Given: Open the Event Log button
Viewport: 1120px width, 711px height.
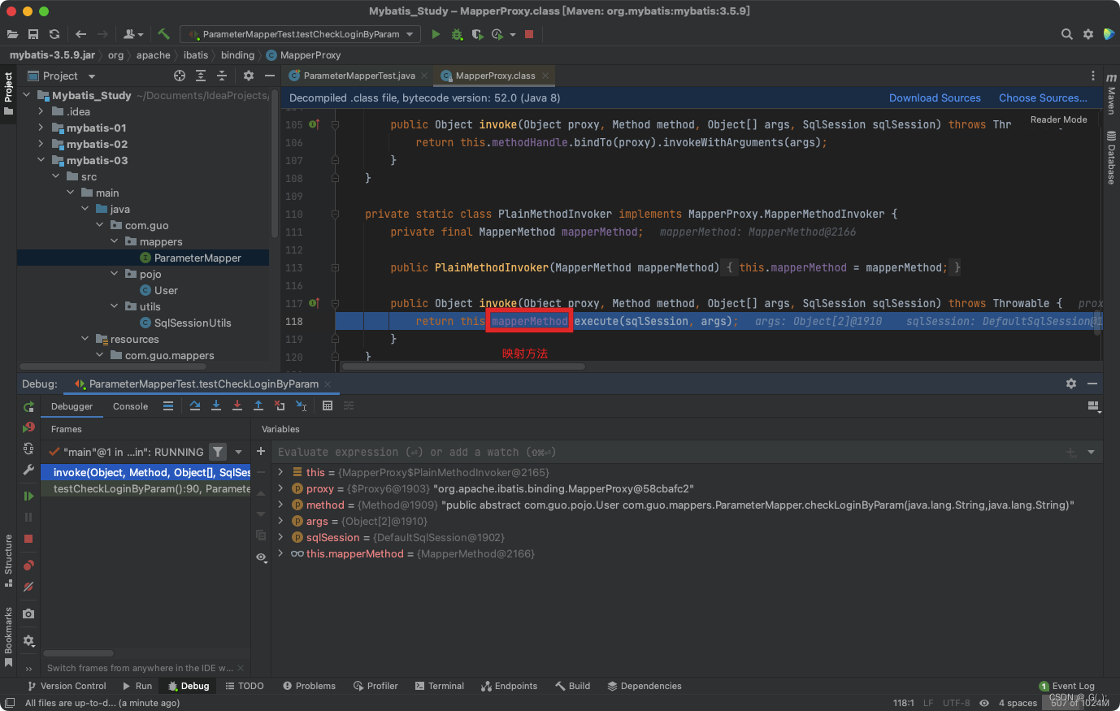Looking at the screenshot, I should [x=1066, y=686].
